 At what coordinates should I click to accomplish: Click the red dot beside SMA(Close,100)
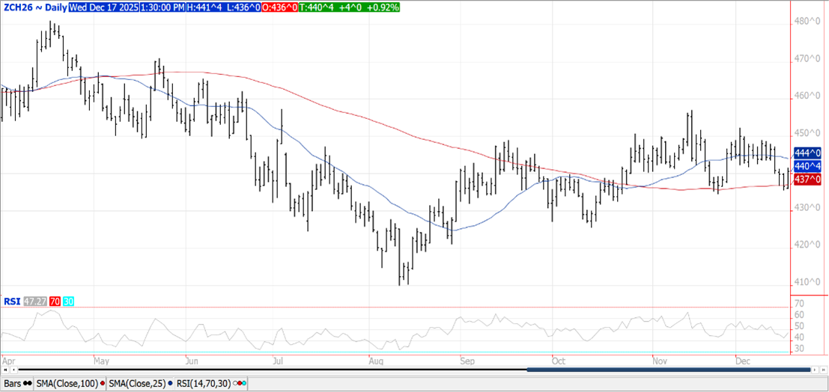click(102, 383)
